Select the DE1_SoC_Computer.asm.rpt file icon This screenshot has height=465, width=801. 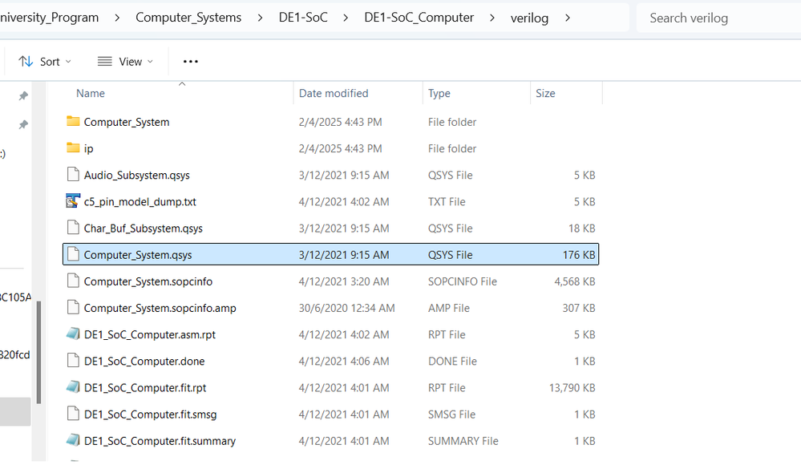[x=73, y=334]
